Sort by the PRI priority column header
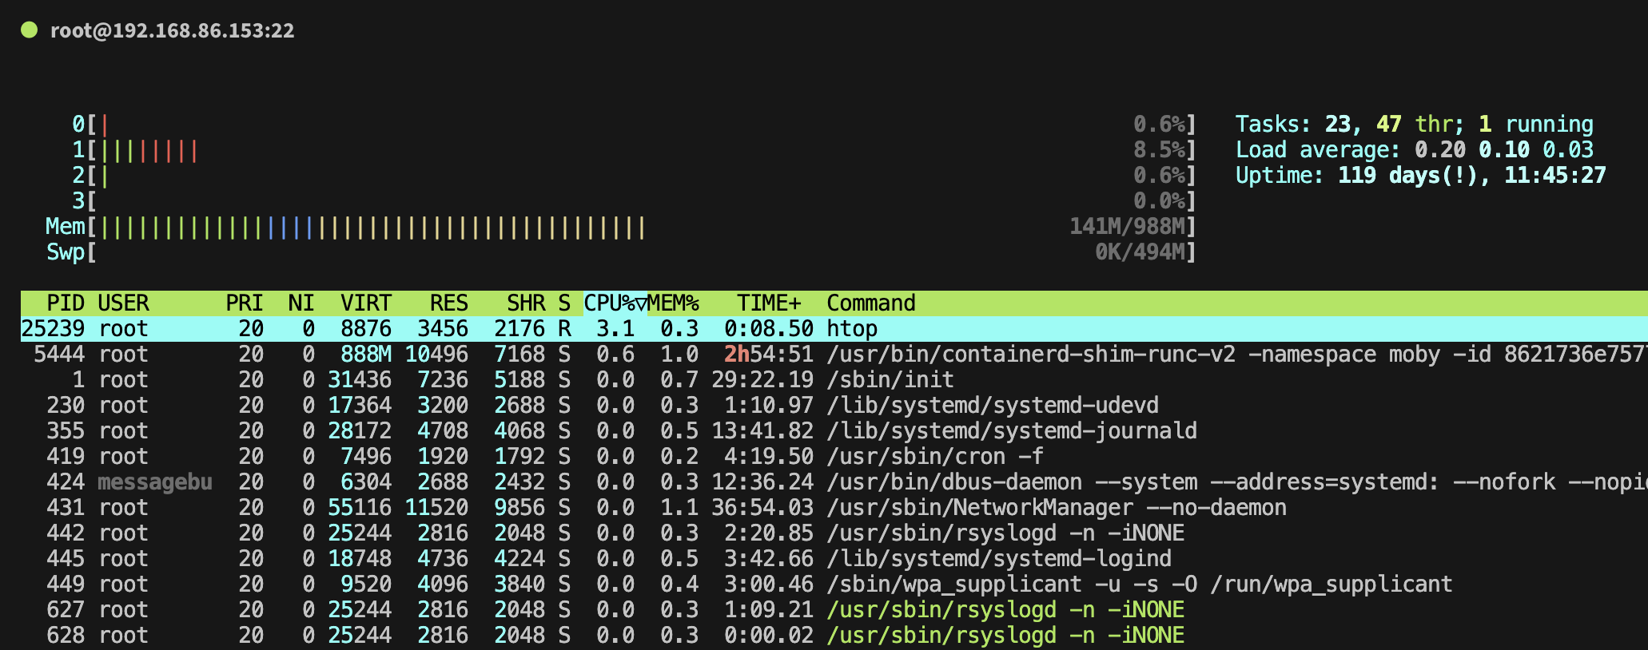 (x=244, y=303)
